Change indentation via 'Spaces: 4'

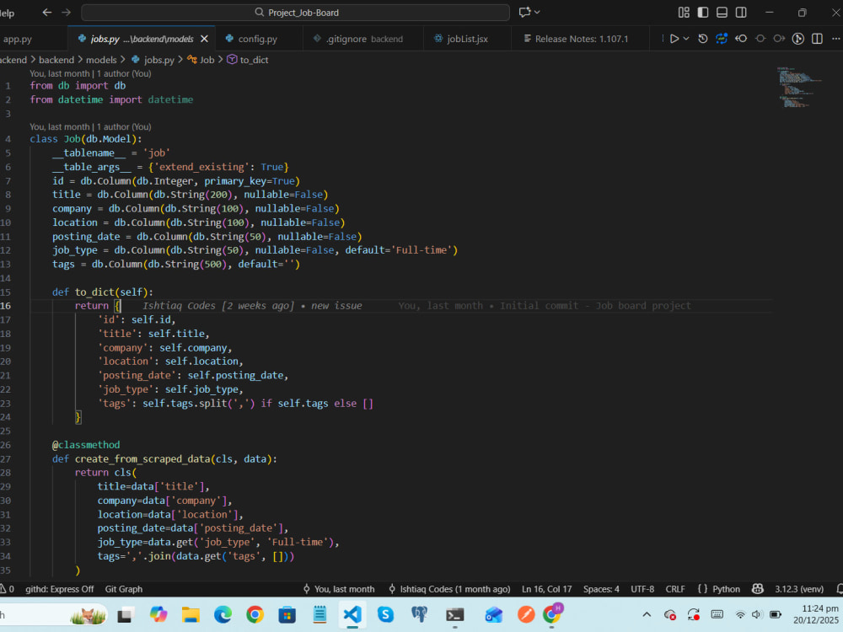pos(601,589)
